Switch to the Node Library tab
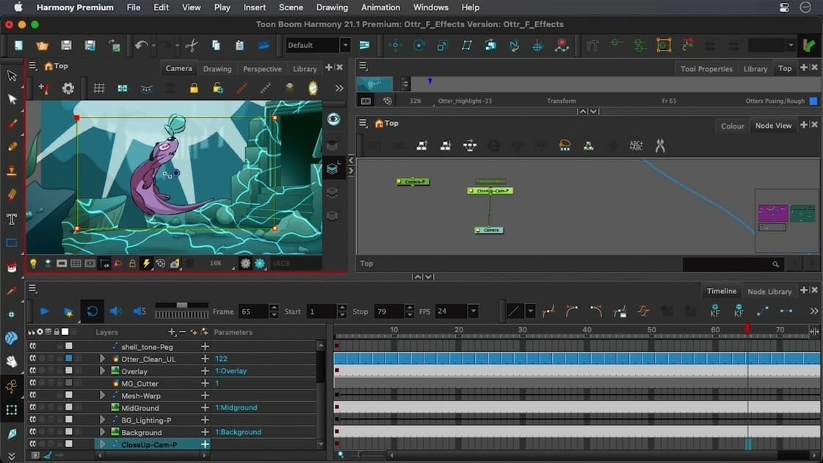This screenshot has width=823, height=463. click(769, 291)
